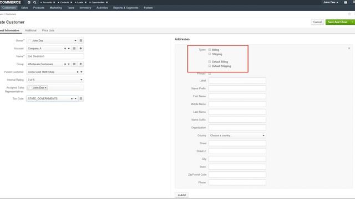Toggle the Primary address checkbox

[x=210, y=74]
